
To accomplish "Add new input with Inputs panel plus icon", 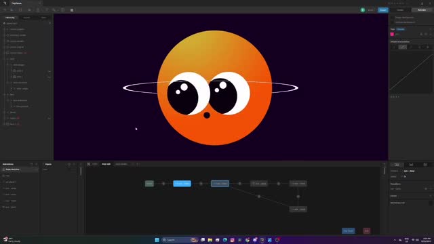I will (74, 164).
